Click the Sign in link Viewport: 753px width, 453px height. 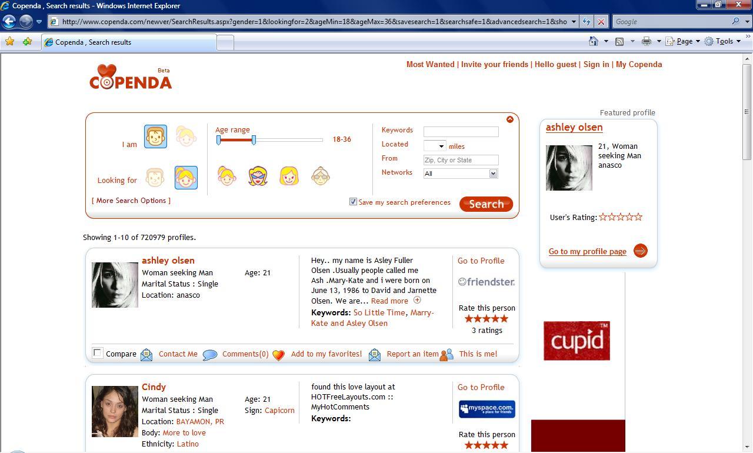[x=597, y=65]
